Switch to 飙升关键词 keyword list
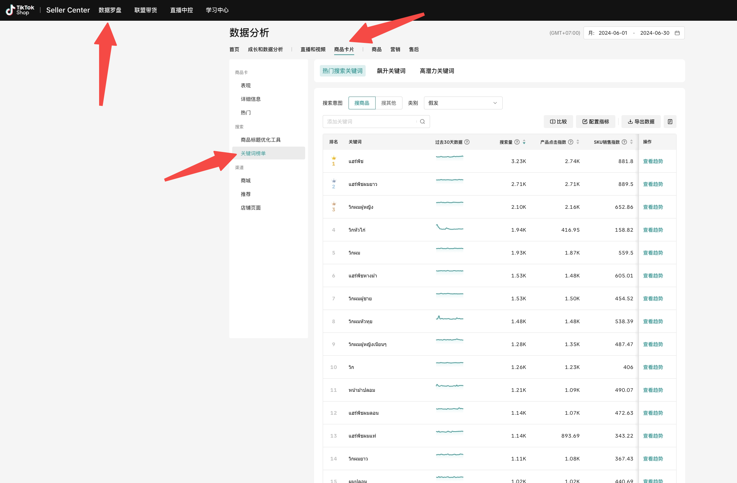Image resolution: width=737 pixels, height=483 pixels. (x=391, y=71)
